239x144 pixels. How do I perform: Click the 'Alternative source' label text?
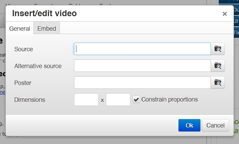point(38,66)
